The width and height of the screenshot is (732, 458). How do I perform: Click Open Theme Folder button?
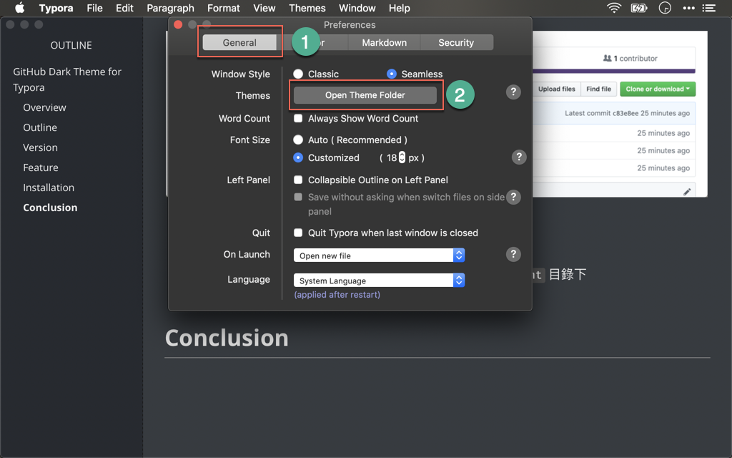click(x=365, y=95)
